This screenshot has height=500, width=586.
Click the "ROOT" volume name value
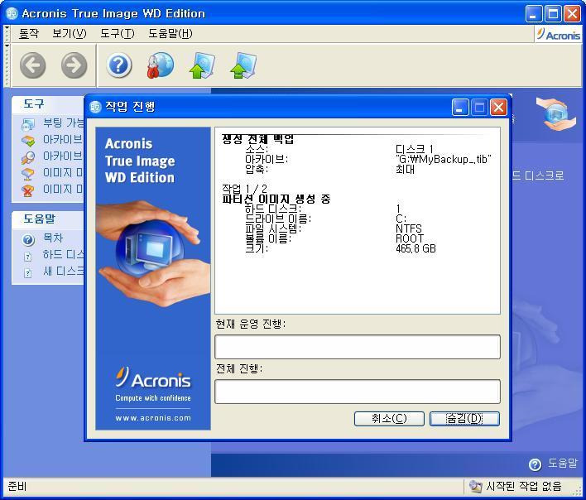click(409, 238)
